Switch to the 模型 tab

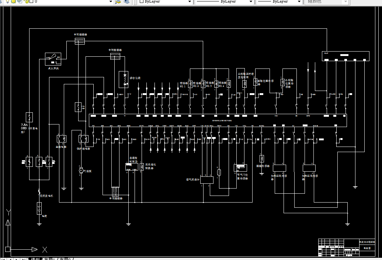(35, 259)
